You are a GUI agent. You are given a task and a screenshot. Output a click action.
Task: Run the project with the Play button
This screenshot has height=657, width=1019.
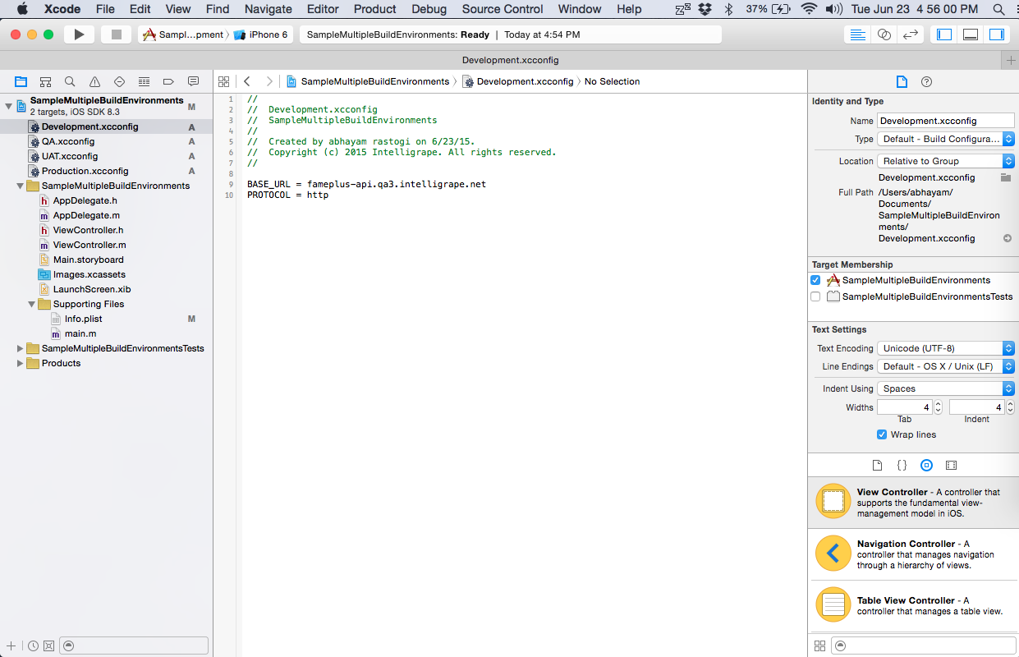[x=79, y=34]
